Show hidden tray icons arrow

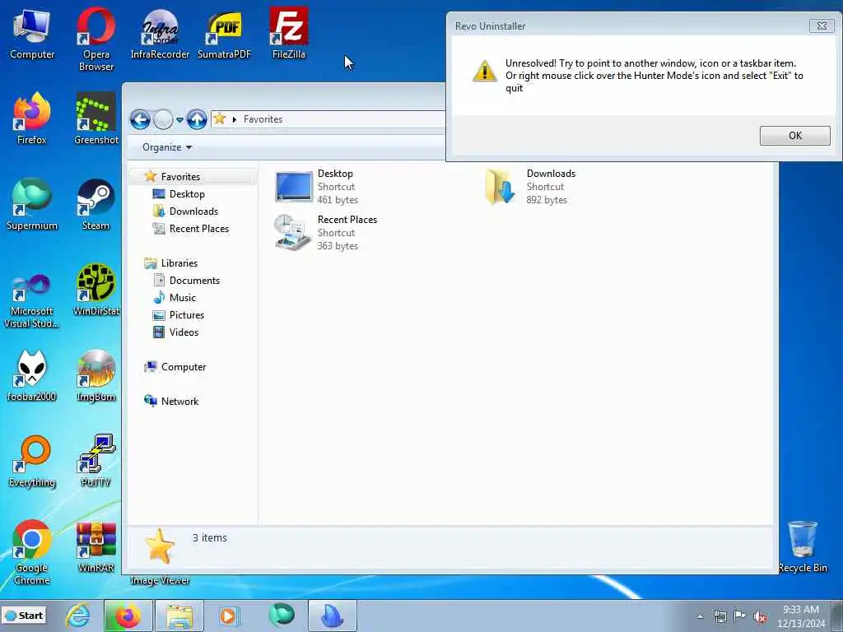click(x=700, y=617)
